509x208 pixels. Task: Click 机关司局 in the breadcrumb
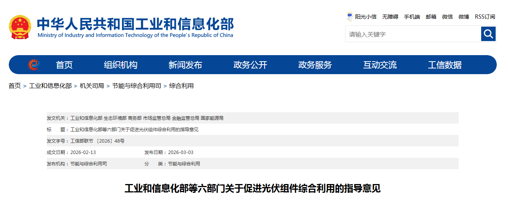click(92, 86)
